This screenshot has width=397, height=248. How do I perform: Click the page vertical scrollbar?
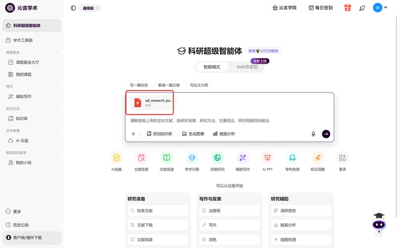click(x=395, y=117)
